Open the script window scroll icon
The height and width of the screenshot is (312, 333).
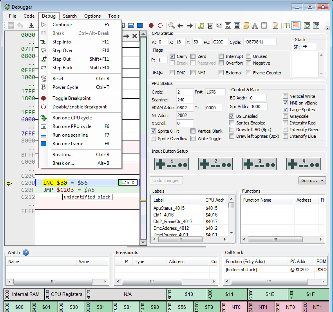click(246, 26)
